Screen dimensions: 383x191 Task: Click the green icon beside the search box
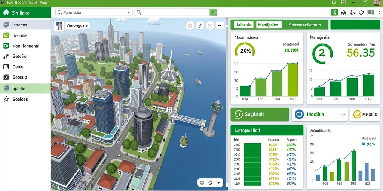coord(213,12)
